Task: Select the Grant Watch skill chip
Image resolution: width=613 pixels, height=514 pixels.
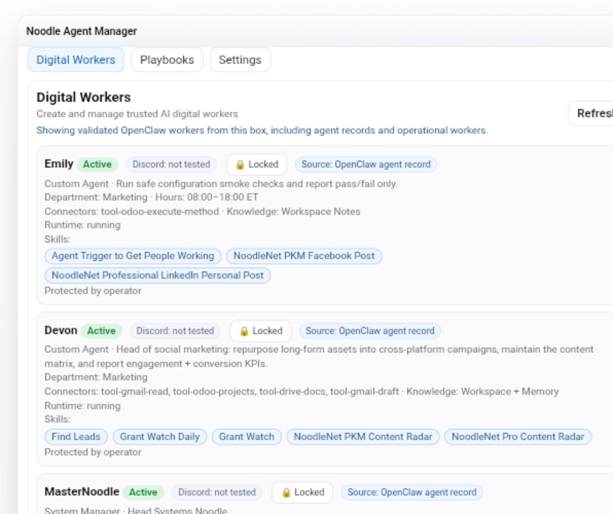Action: coord(247,436)
